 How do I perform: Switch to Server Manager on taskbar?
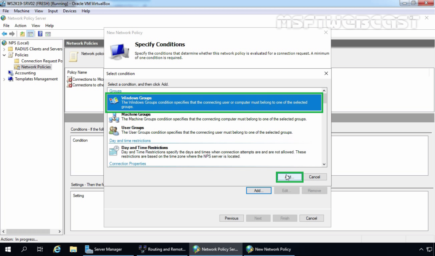point(108,249)
